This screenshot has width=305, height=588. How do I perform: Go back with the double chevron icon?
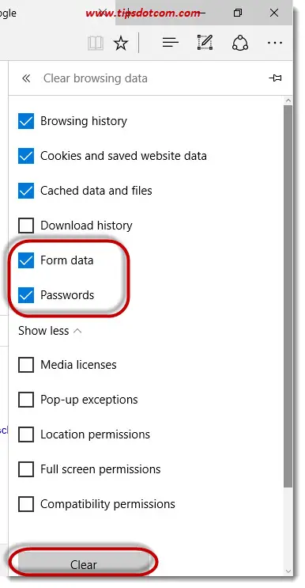coord(26,78)
